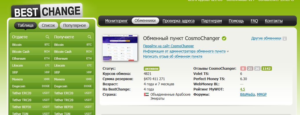300x115 pixels.
Task: Select Tether BEP20 in Отдаете column
Action: 31,107
